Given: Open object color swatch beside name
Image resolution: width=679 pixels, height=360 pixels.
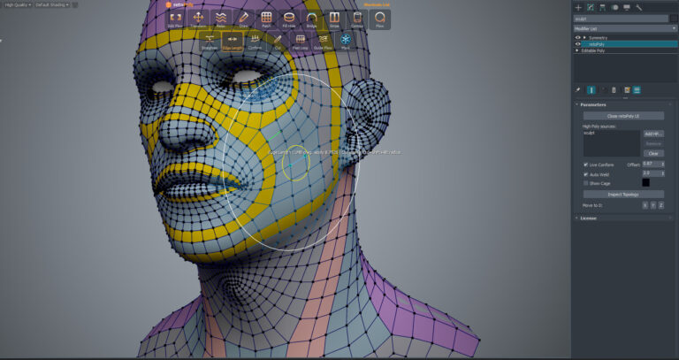Looking at the screenshot, I should tap(674, 19).
